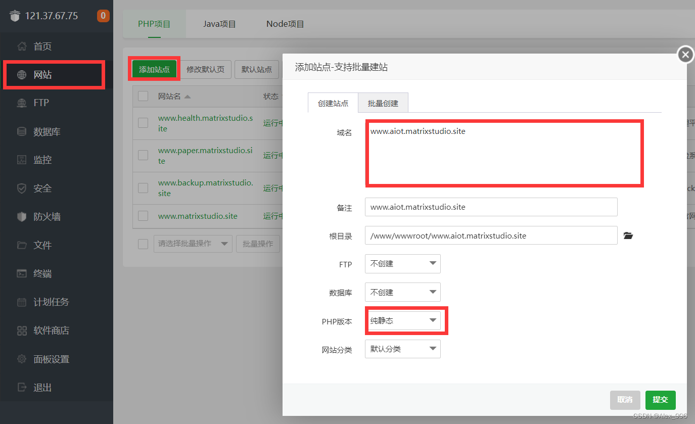The width and height of the screenshot is (695, 424).
Task: Open the 网站分类 dropdown showing 默认分类
Action: tap(403, 349)
